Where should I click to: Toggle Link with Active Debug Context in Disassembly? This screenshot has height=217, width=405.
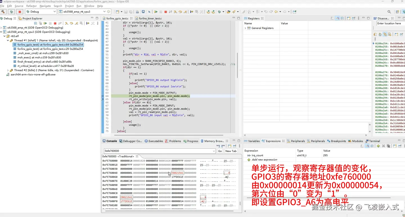(x=385, y=34)
